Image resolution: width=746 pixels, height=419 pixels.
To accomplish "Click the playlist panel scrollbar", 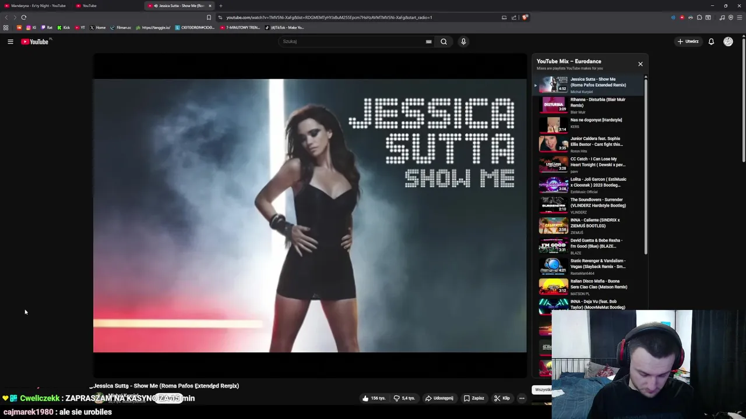I will pos(646,166).
